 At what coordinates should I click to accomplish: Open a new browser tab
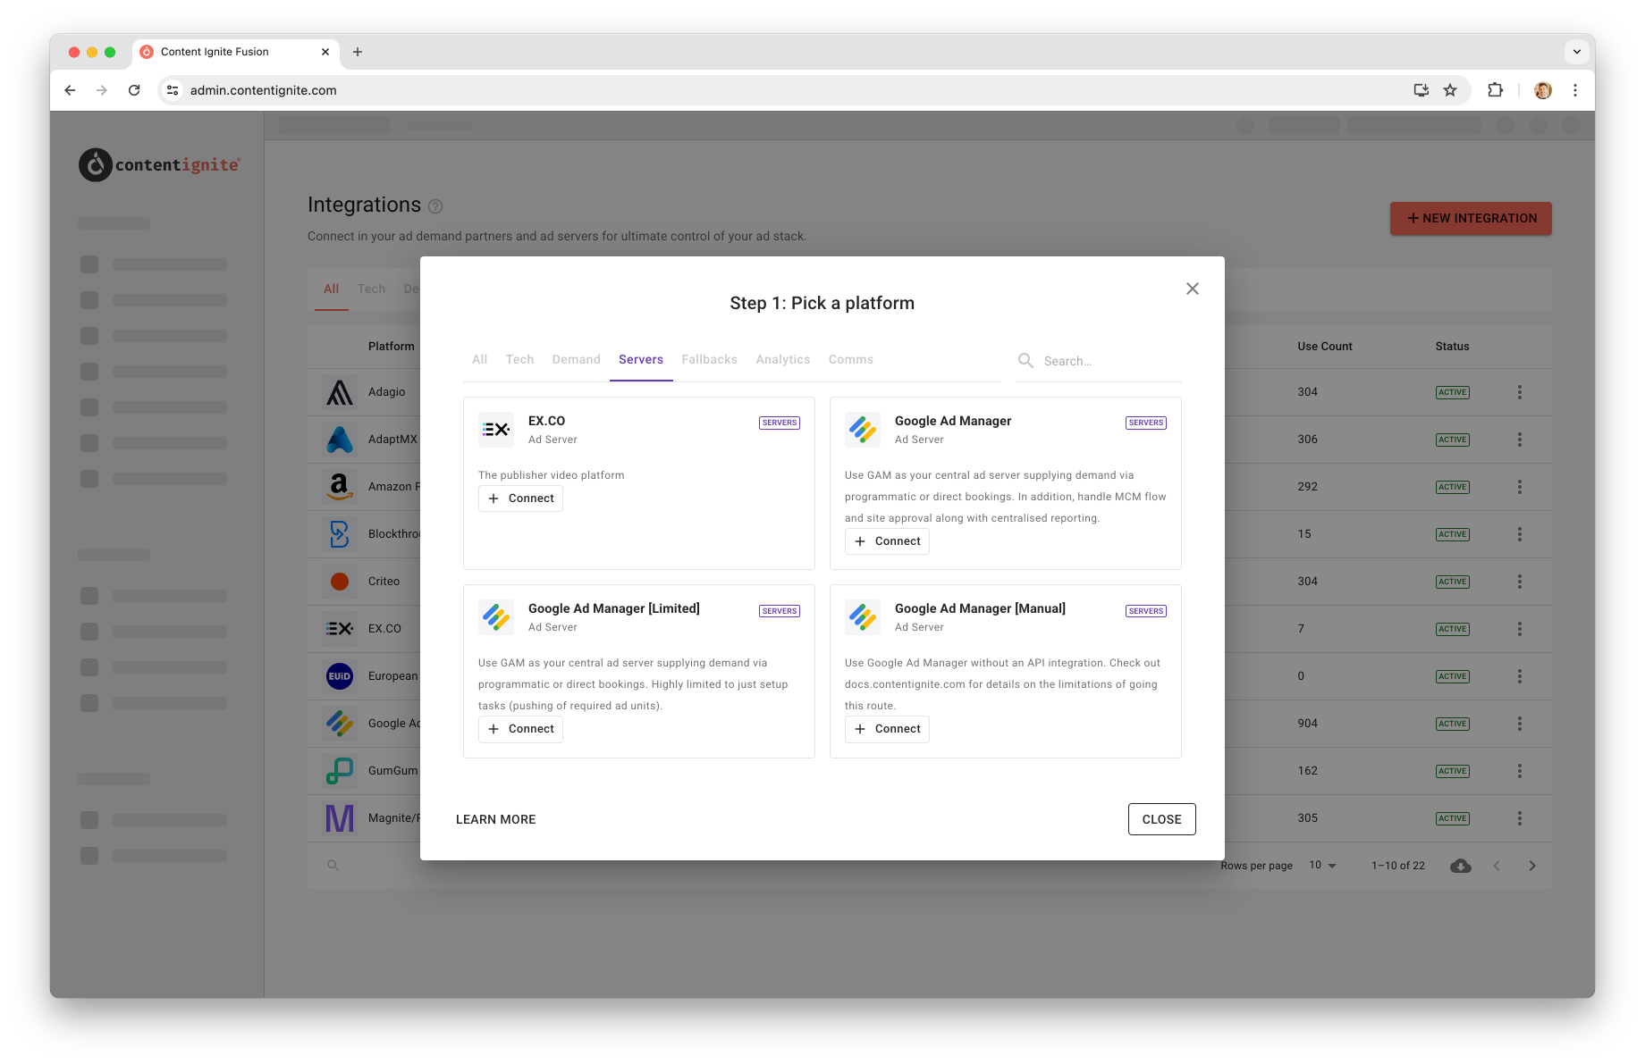(x=358, y=52)
